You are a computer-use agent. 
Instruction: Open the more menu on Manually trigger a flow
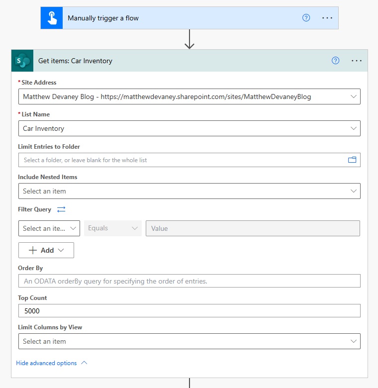[x=327, y=18]
